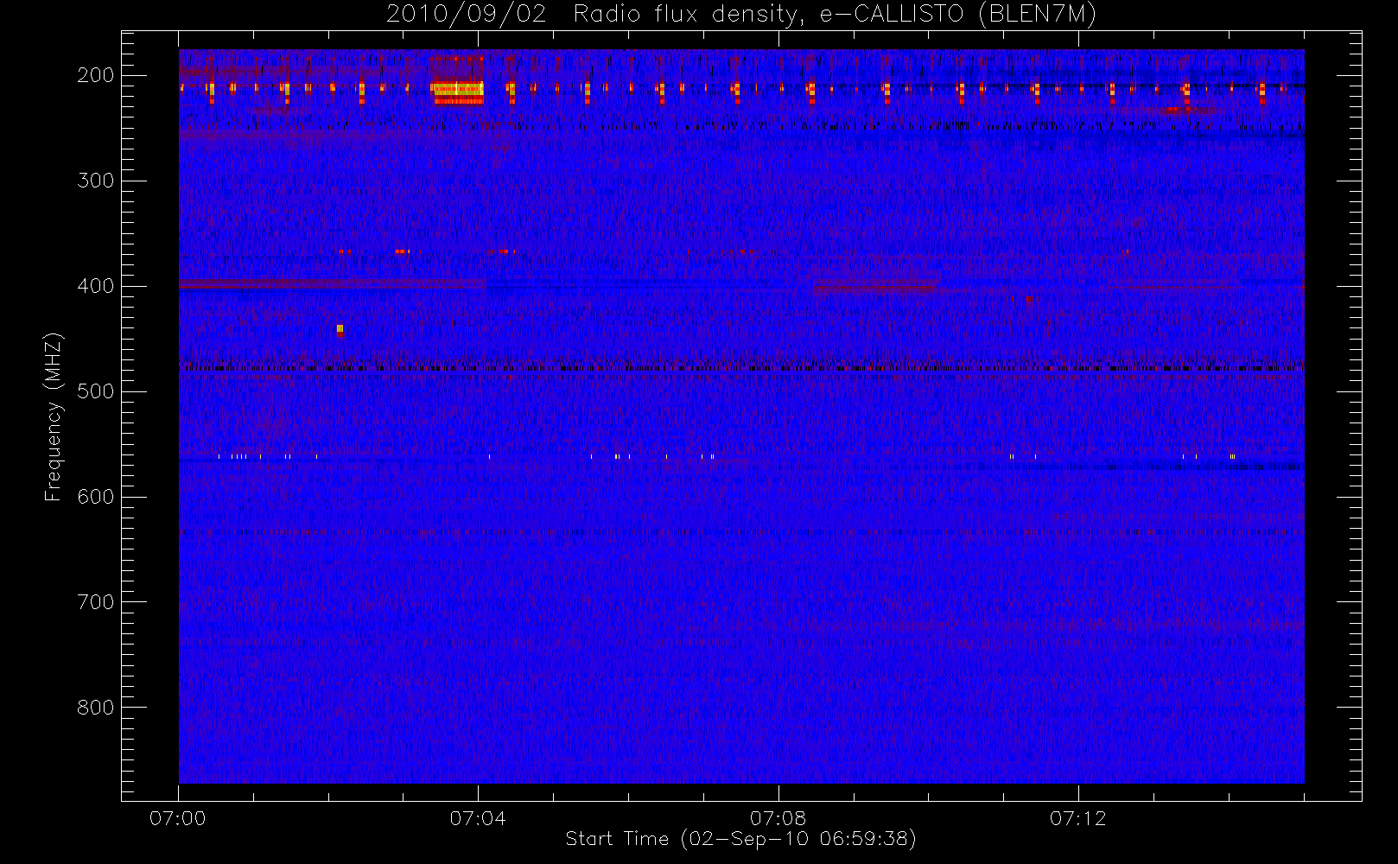Click the 300 frequency tick label
Viewport: 1398px width, 864px height.
96,181
